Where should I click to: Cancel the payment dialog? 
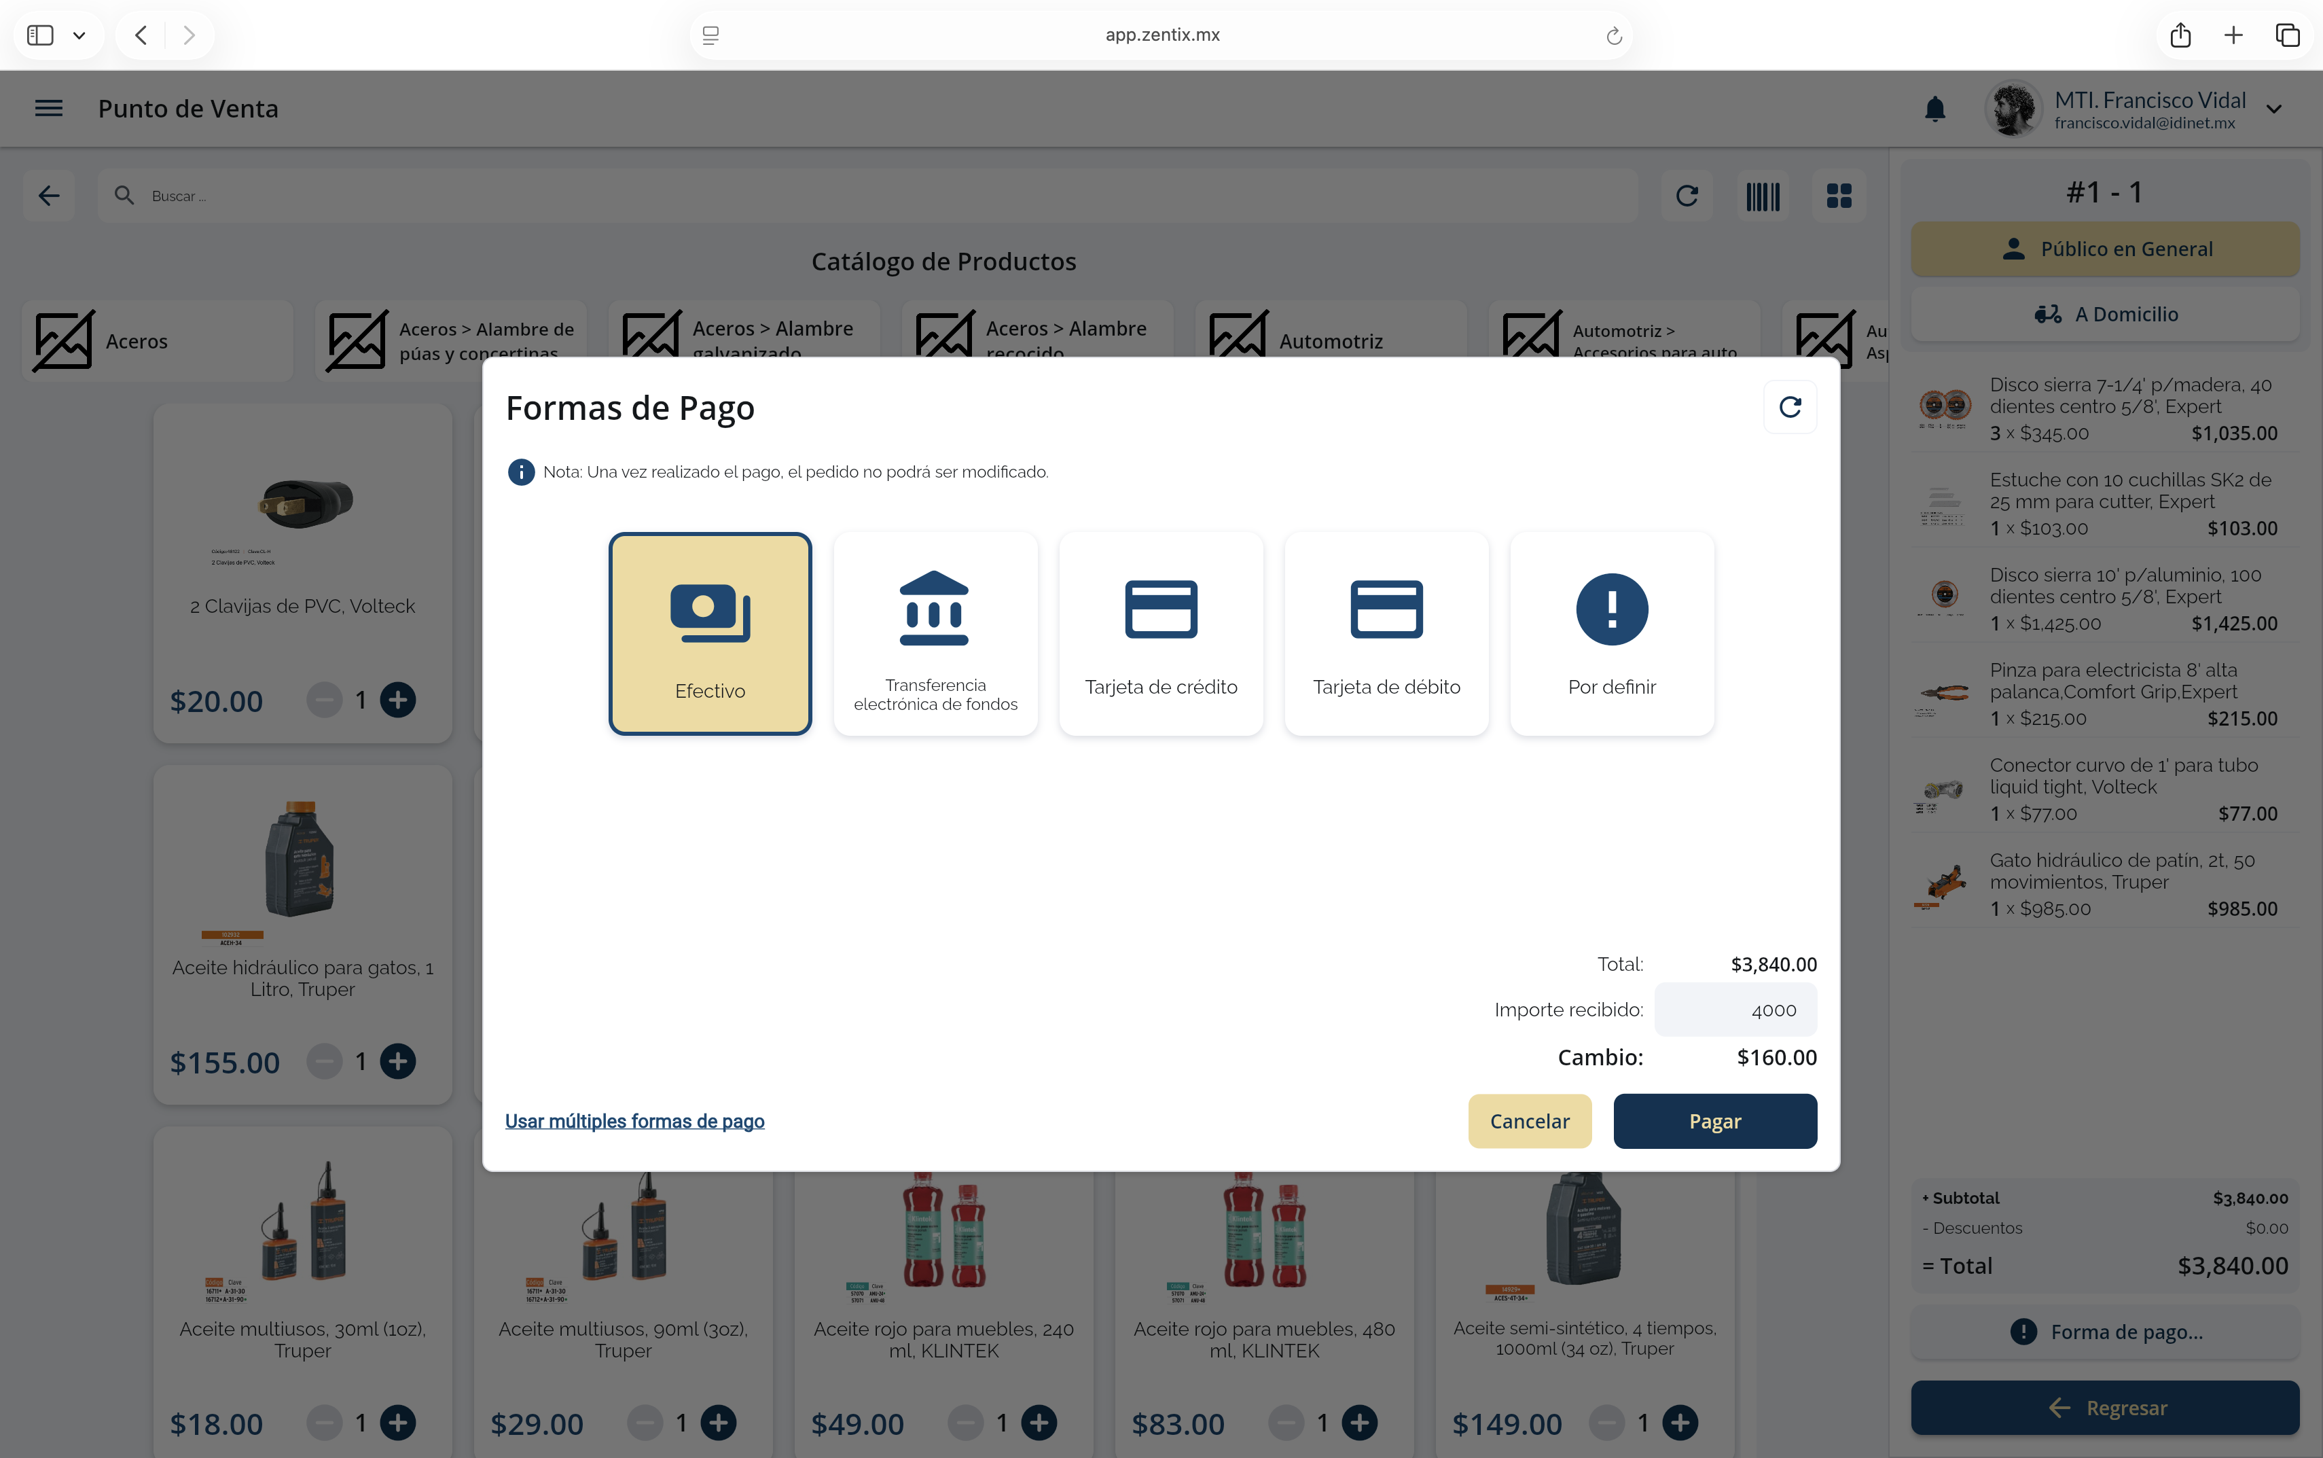pyautogui.click(x=1529, y=1120)
